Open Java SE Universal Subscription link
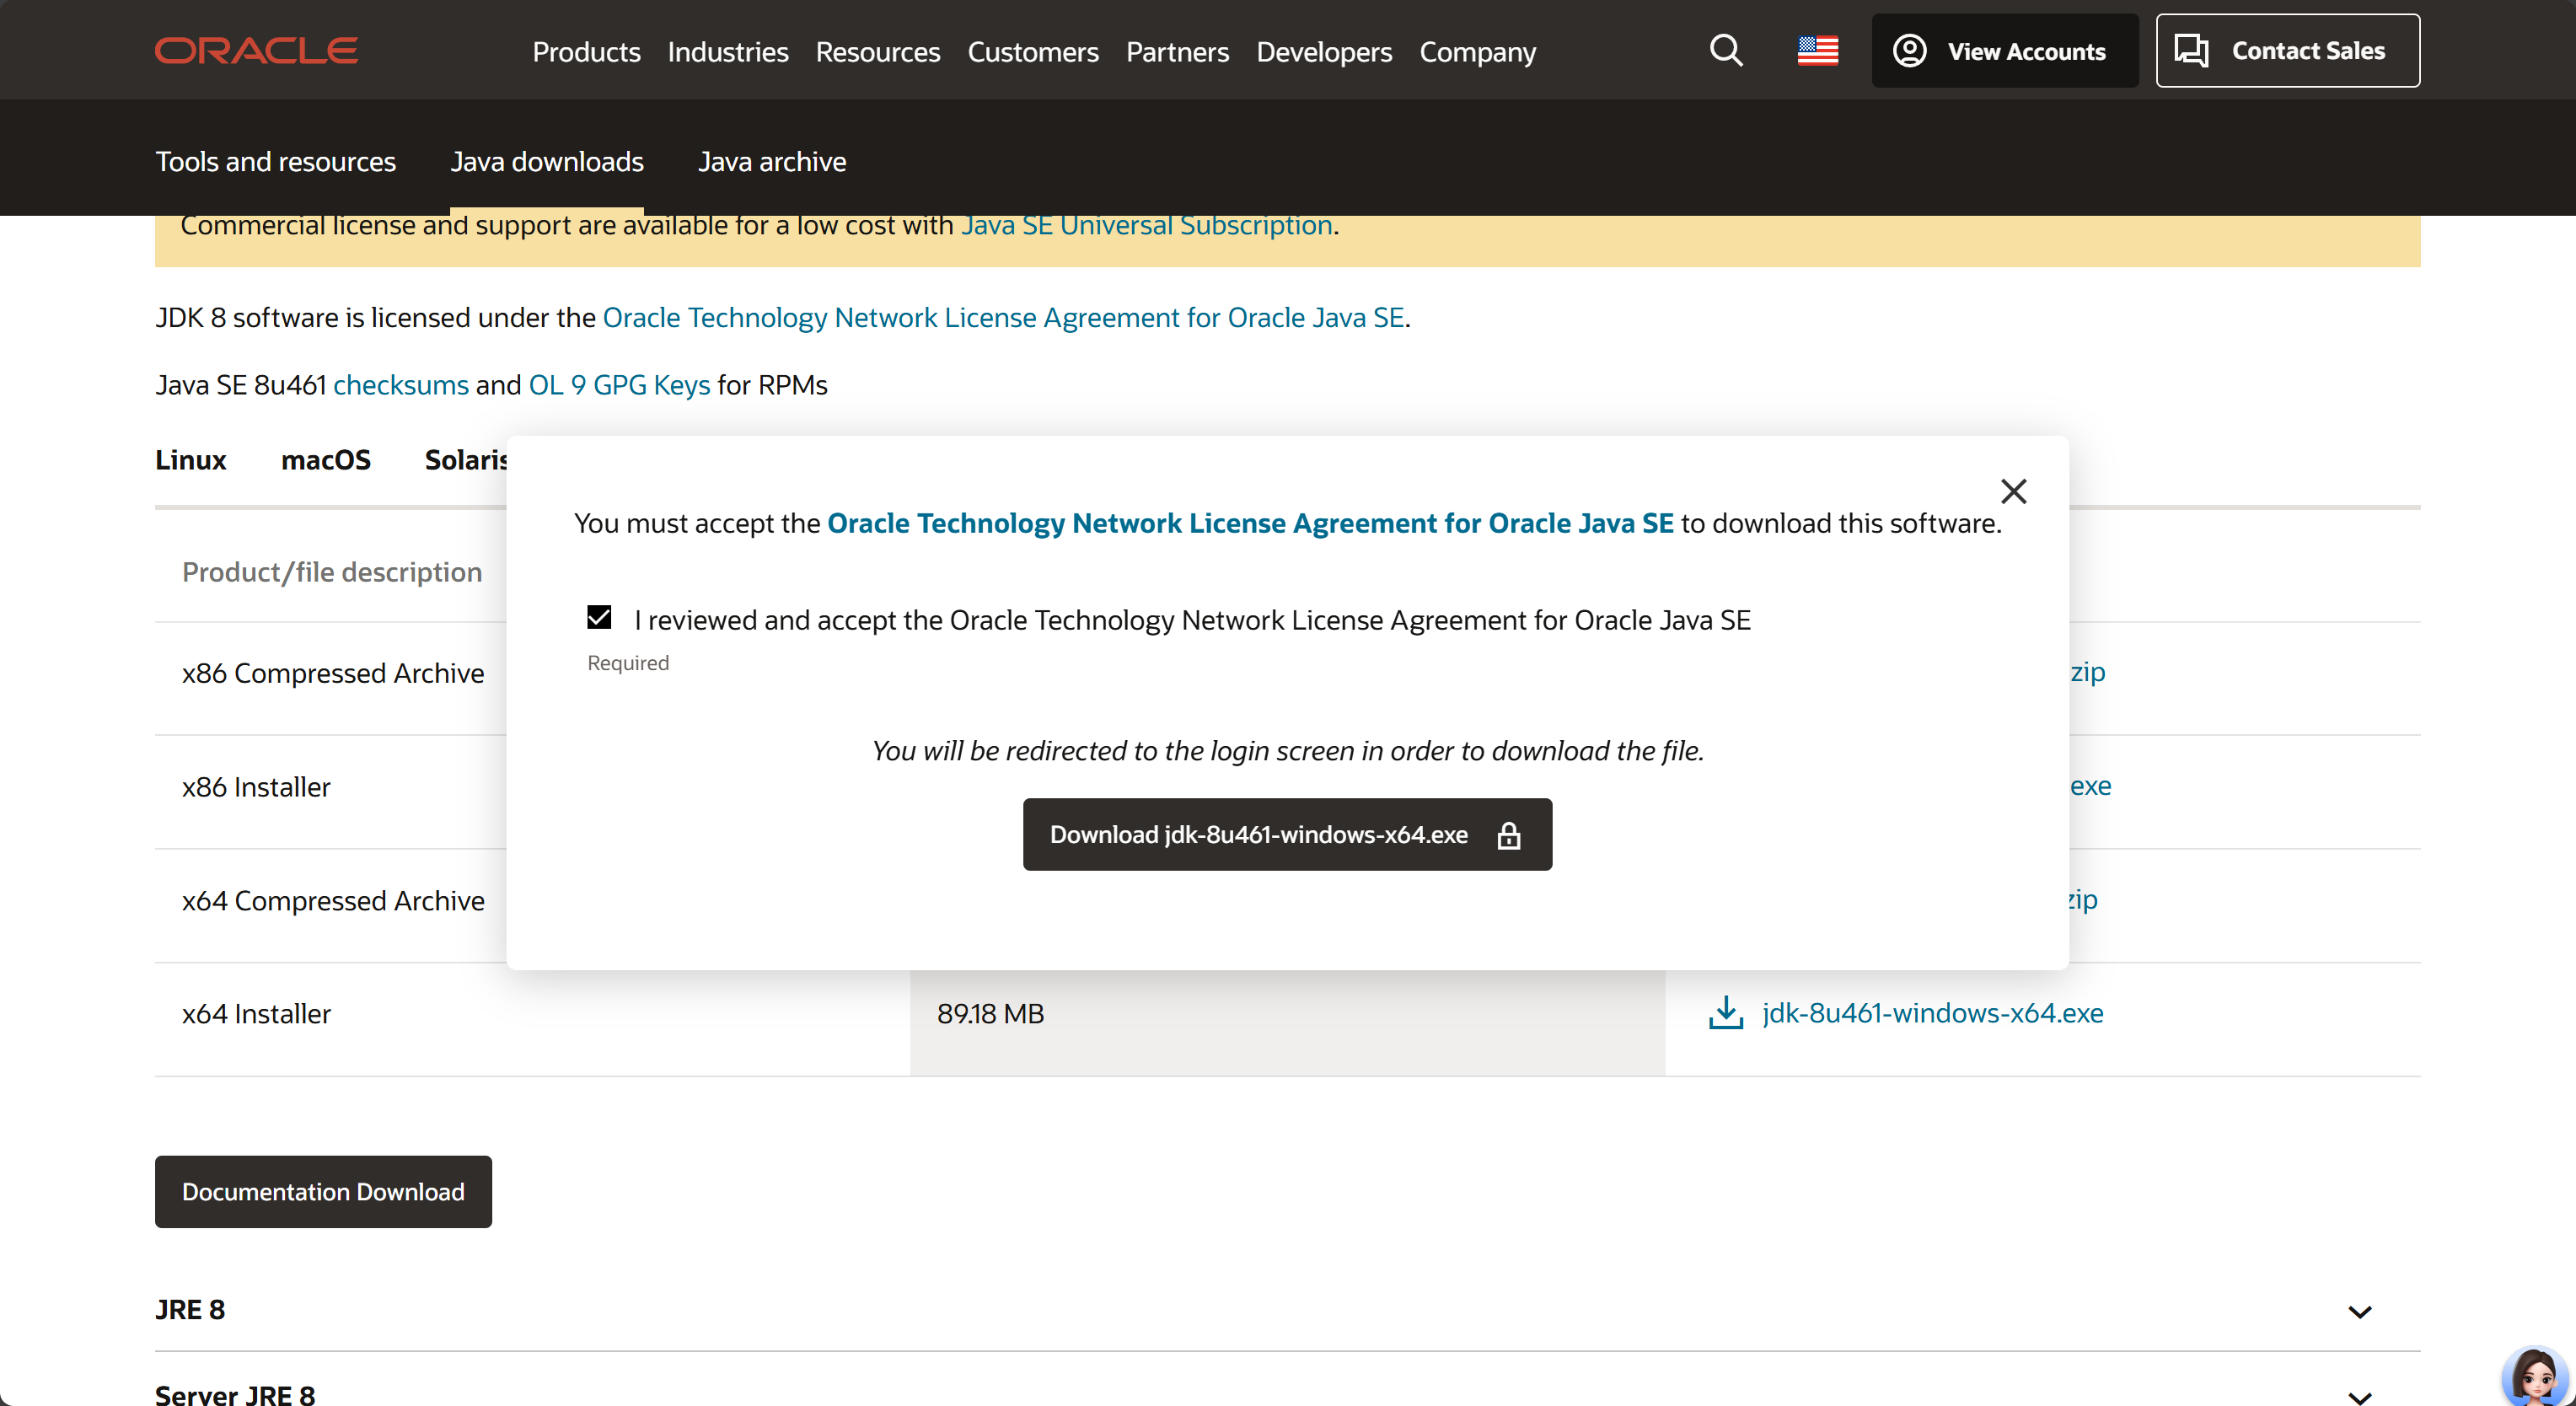This screenshot has height=1406, width=2576. point(1146,225)
